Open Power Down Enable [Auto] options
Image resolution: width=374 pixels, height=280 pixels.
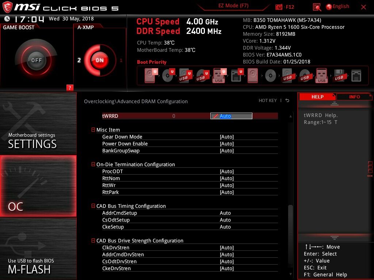click(226, 144)
